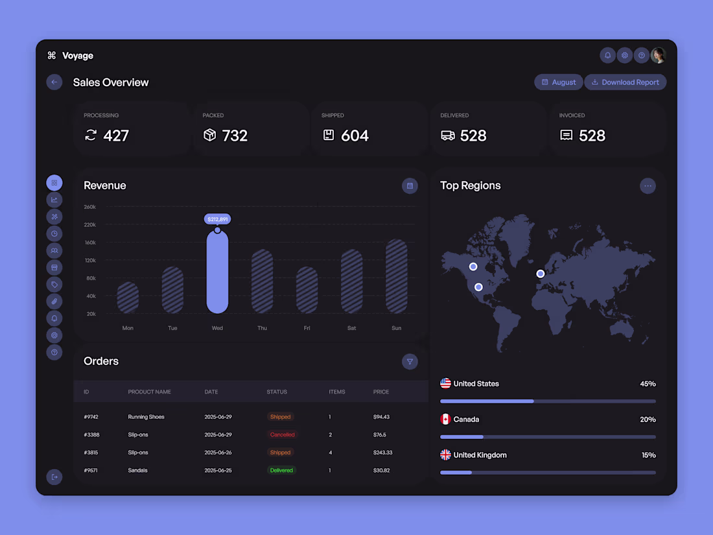Viewport: 713px width, 535px height.
Task: Click the United States progress bar
Action: (548, 401)
